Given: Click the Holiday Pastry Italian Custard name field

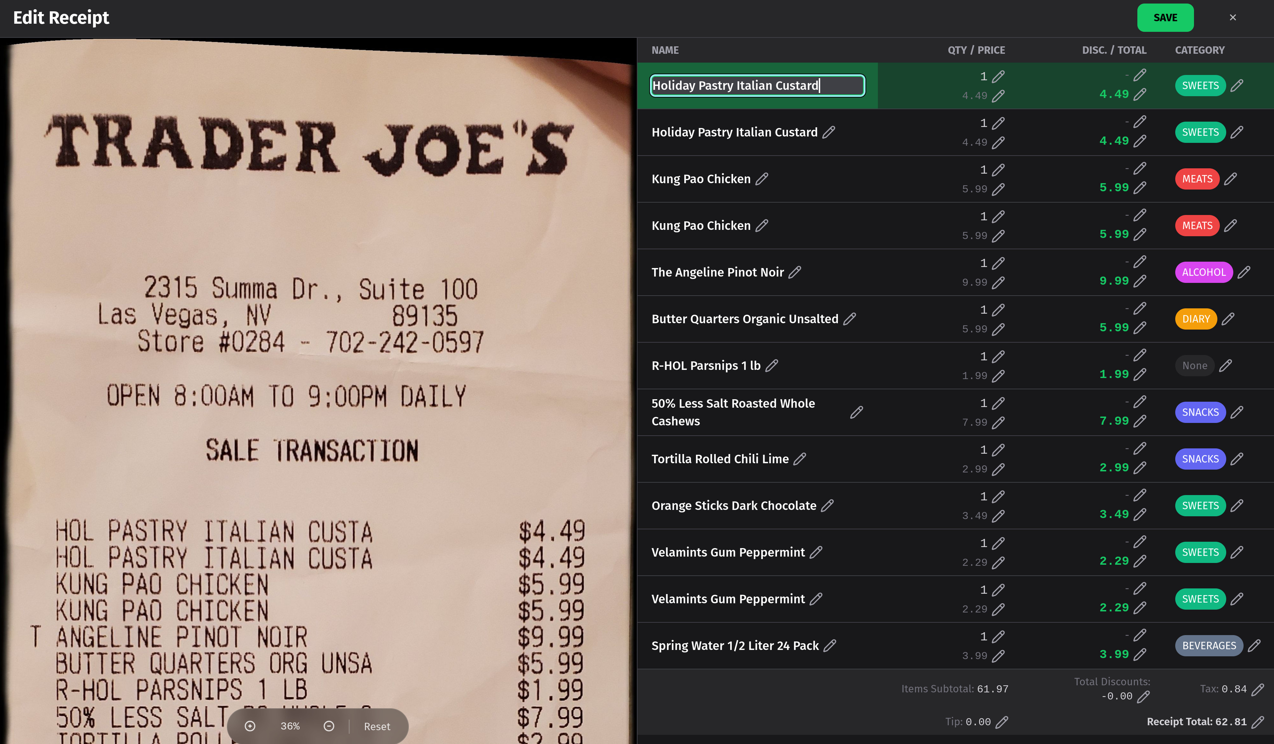Looking at the screenshot, I should (x=757, y=85).
